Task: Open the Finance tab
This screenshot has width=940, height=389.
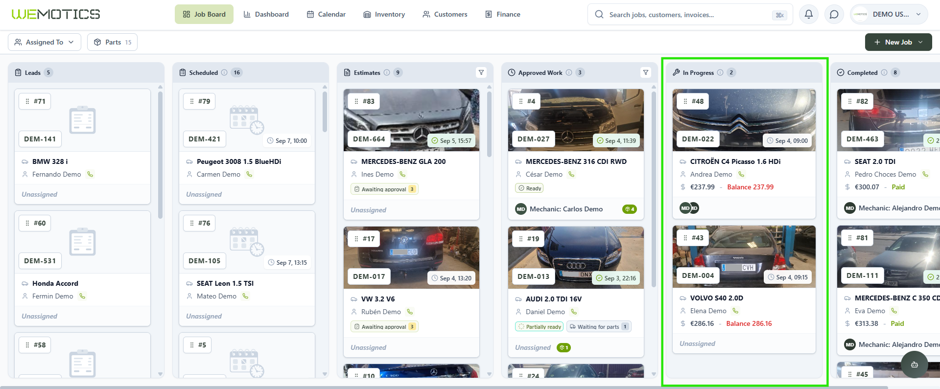Action: click(x=503, y=14)
